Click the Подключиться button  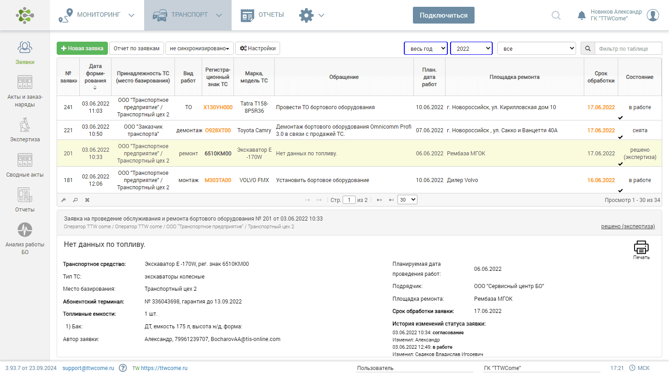click(x=444, y=15)
